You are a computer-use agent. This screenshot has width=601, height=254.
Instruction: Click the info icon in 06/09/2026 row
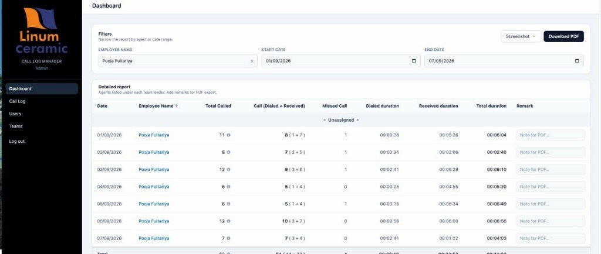pos(228,221)
